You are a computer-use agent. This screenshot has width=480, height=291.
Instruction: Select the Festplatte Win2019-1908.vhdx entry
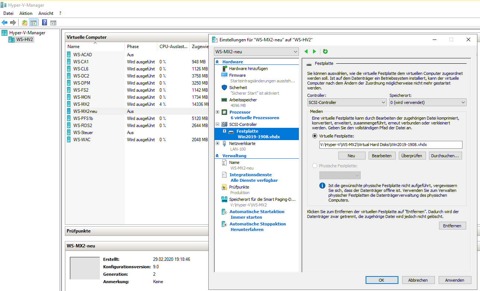click(257, 134)
